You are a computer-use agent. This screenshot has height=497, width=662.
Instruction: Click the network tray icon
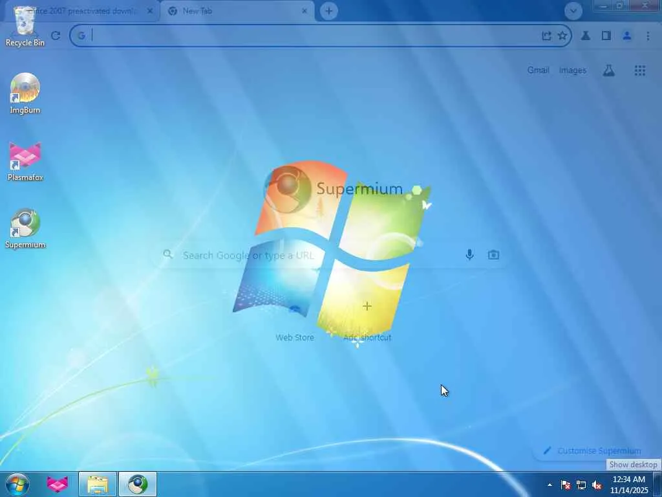(x=581, y=485)
